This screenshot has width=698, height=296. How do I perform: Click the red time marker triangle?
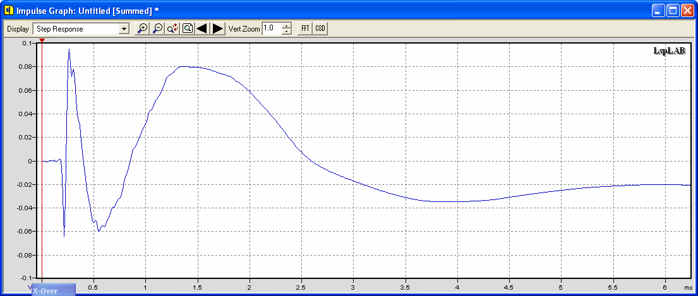[42, 40]
